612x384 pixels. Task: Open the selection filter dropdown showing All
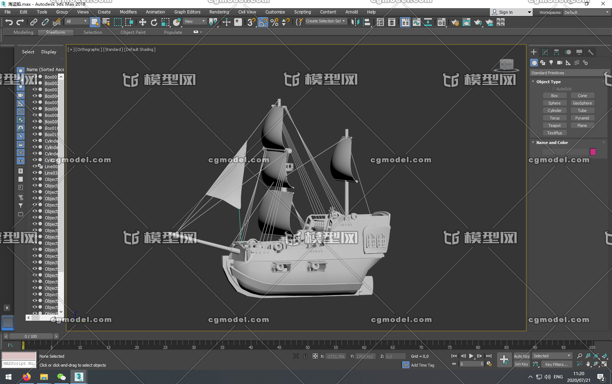pos(76,21)
